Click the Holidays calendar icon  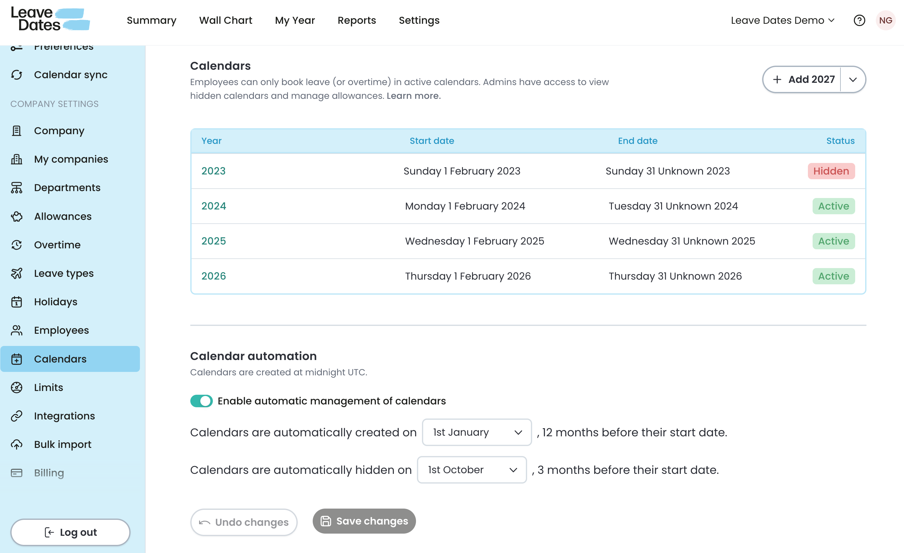(17, 302)
